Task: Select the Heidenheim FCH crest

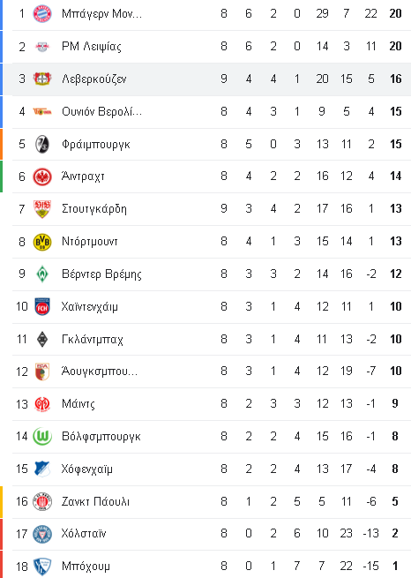Action: pos(42,307)
